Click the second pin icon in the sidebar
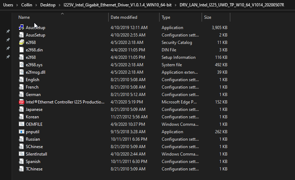 [x=8, y=40]
